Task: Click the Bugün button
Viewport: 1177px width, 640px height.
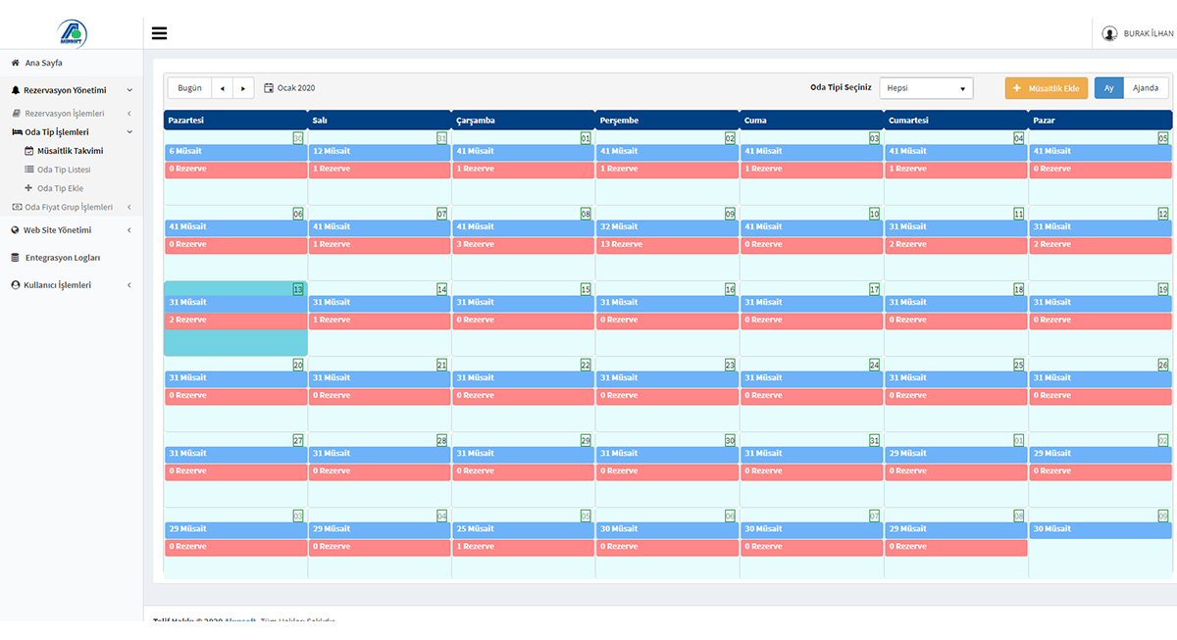Action: pos(189,88)
